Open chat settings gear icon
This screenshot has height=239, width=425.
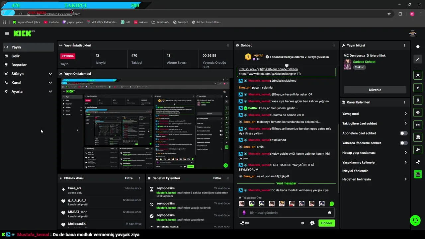tap(302, 223)
